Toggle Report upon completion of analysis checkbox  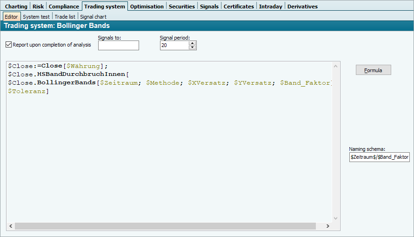coord(9,45)
